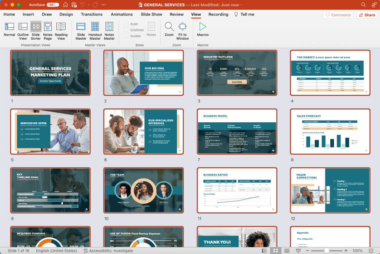Open the Recording tab

[x=218, y=14]
